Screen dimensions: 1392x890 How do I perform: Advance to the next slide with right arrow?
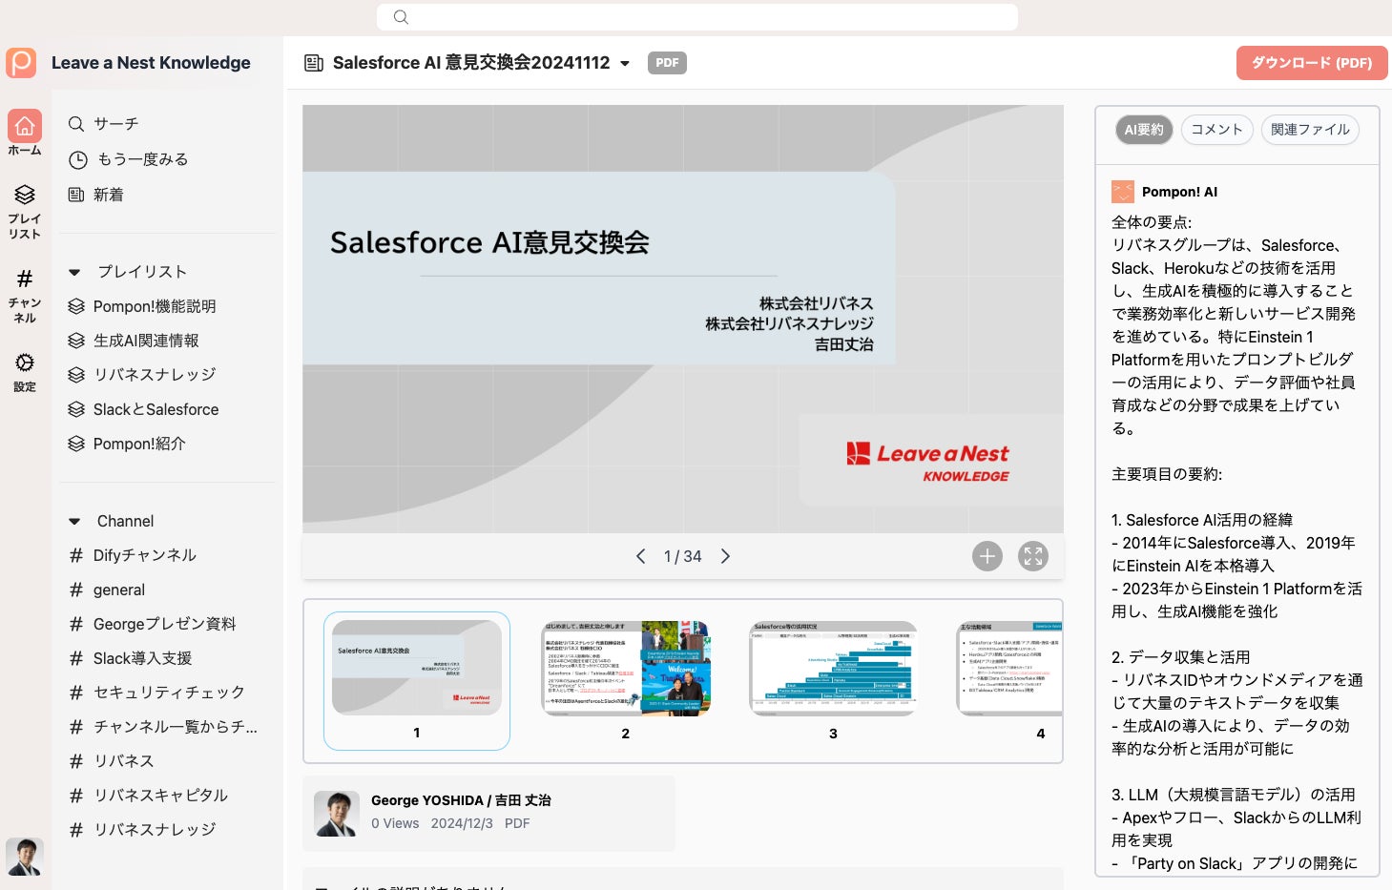click(725, 556)
